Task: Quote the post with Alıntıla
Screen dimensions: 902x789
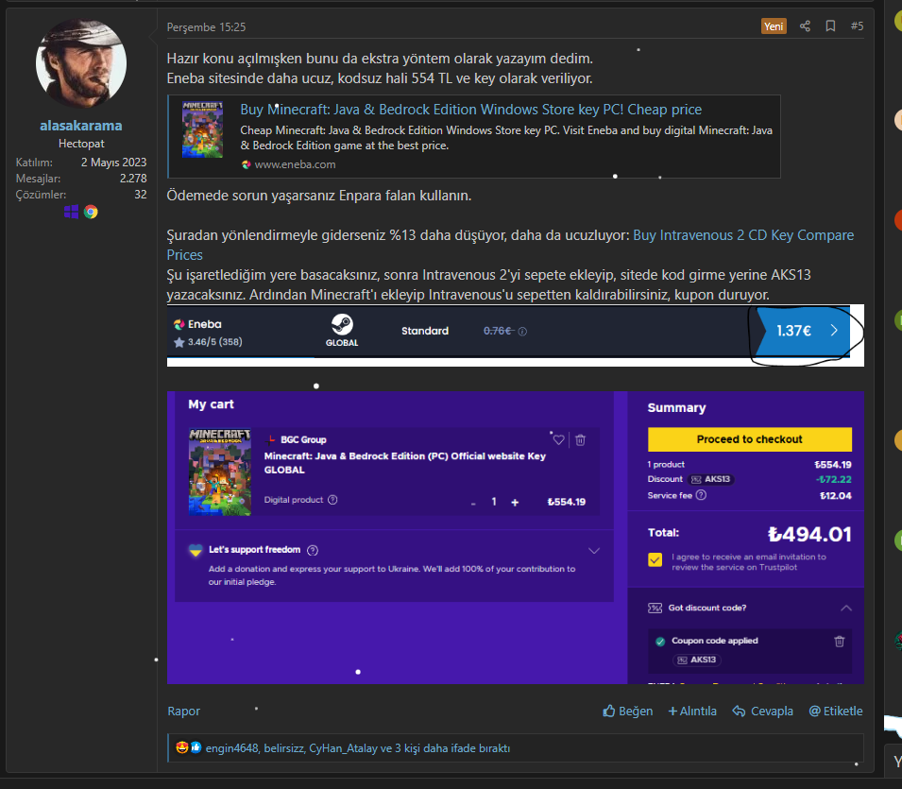Action: tap(692, 712)
